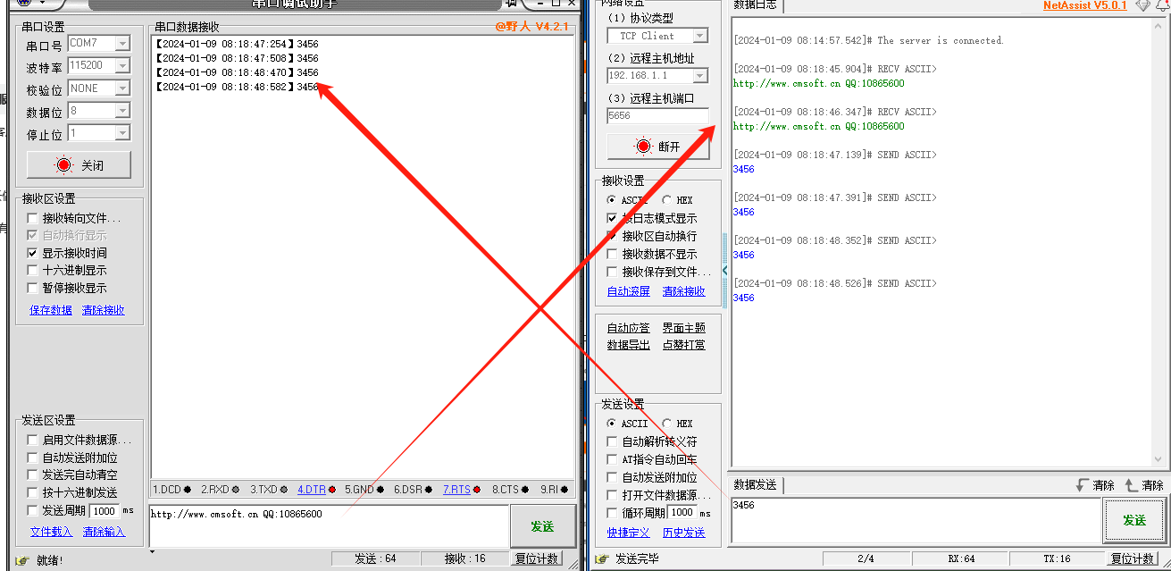Open the 串口号 COM7 dropdown
The image size is (1171, 571).
(122, 44)
